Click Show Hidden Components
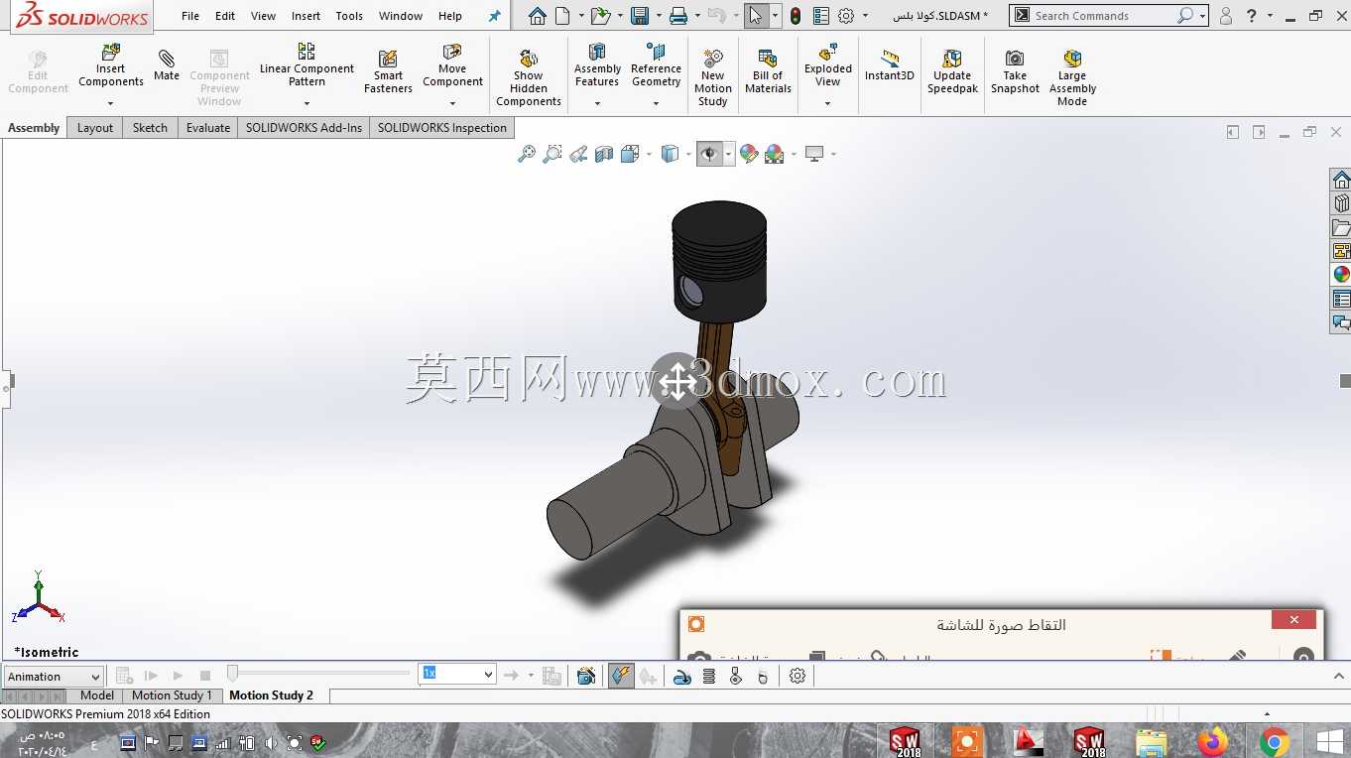 click(x=529, y=77)
